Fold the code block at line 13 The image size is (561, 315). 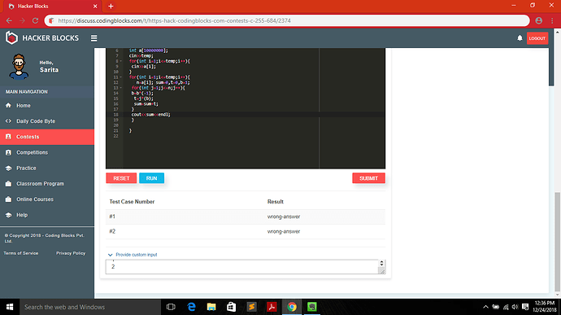pyautogui.click(x=121, y=88)
